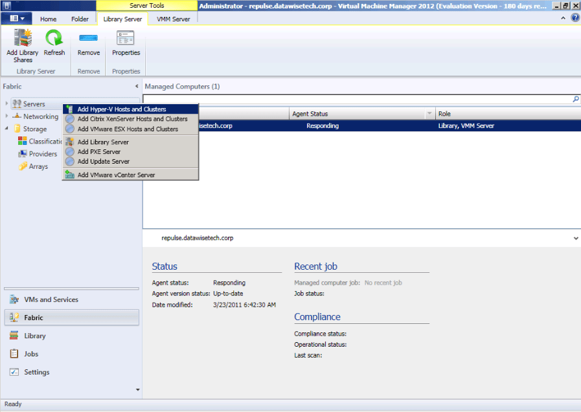Select the Library Server tab
581x412 pixels.
coord(122,19)
